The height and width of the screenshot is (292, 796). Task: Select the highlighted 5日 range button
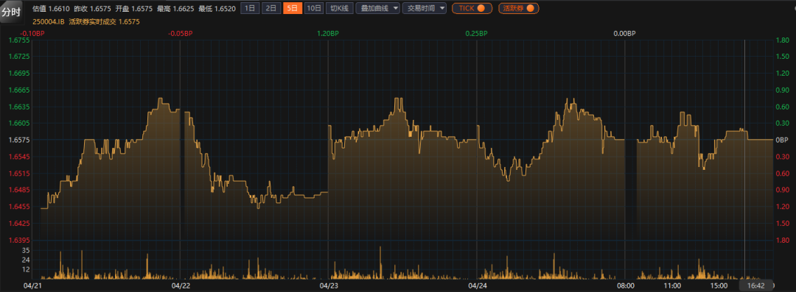pyautogui.click(x=292, y=8)
